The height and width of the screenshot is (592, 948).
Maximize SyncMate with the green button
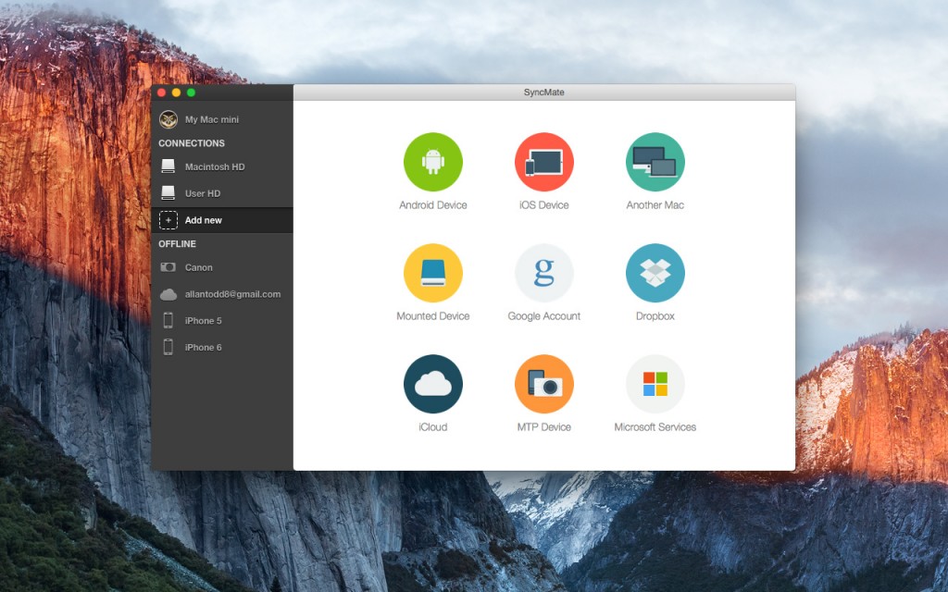pyautogui.click(x=191, y=92)
